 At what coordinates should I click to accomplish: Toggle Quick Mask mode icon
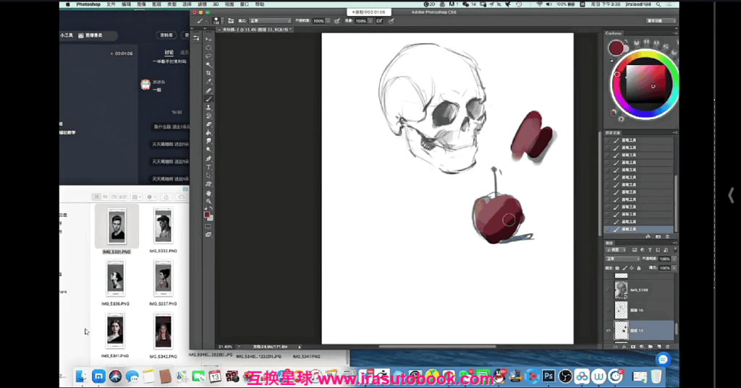coord(208,226)
